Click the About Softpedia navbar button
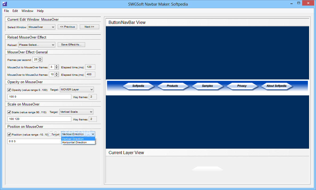Screen dimensions: 316x190 277,86
